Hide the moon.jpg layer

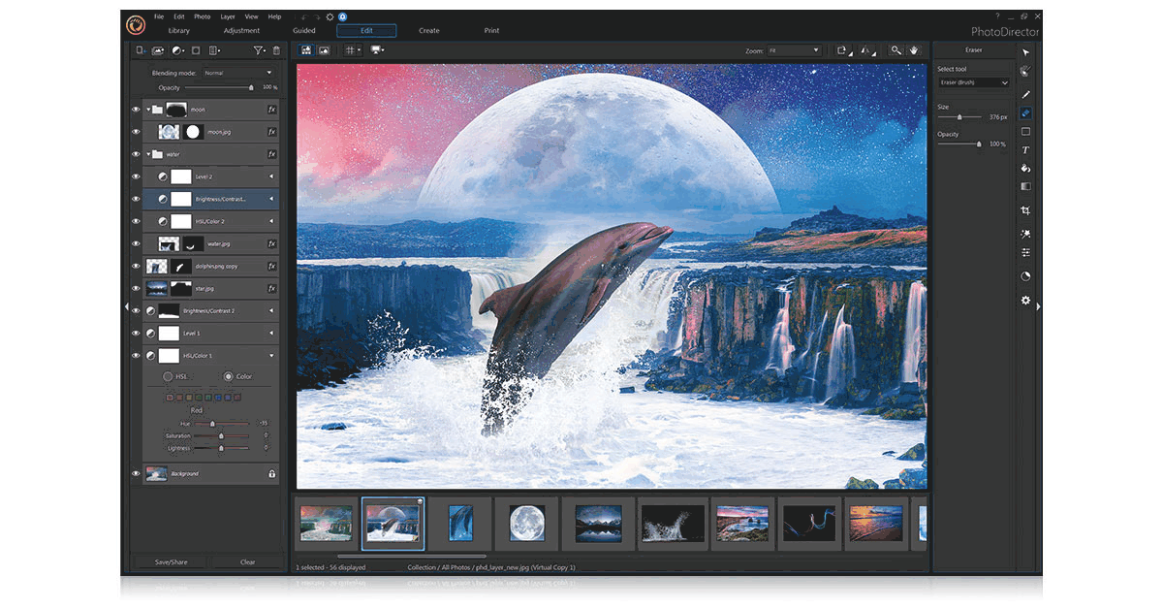136,131
